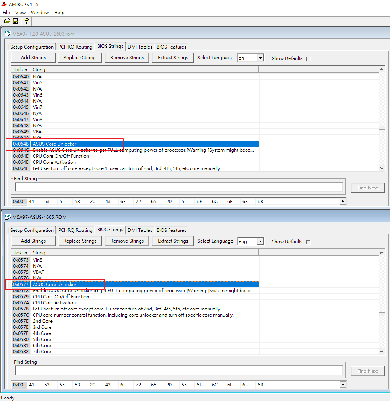Select BIOS Strings tab in 2603.rom window

(110, 46)
